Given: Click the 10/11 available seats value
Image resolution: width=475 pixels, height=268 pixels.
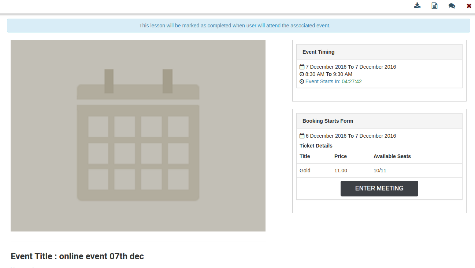Looking at the screenshot, I should coord(380,171).
